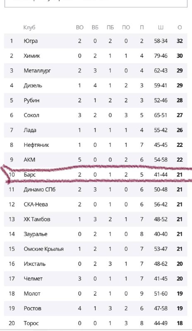Select the СКА-Нева team entry
192x331 pixels.
click(x=96, y=204)
